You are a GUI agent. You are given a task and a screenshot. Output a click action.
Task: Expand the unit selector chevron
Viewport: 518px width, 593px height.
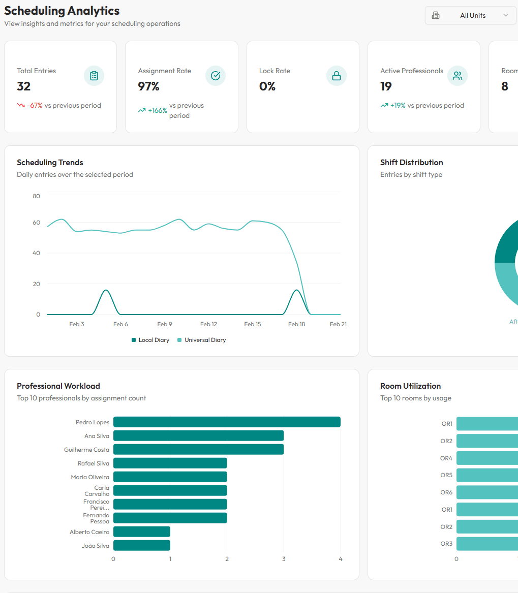(x=506, y=15)
